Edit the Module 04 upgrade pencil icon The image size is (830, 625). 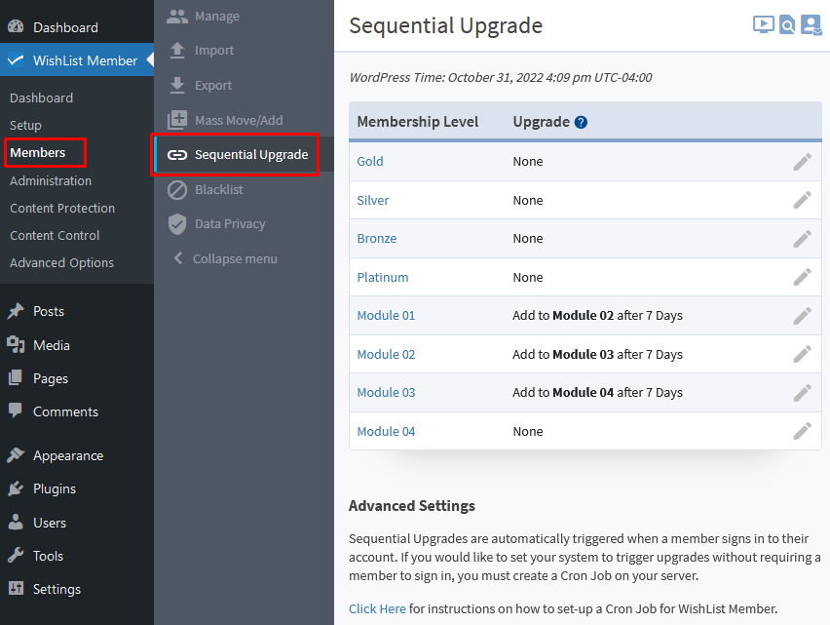point(802,431)
